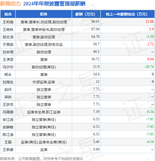Select the name 安江波

click(x=8, y=120)
